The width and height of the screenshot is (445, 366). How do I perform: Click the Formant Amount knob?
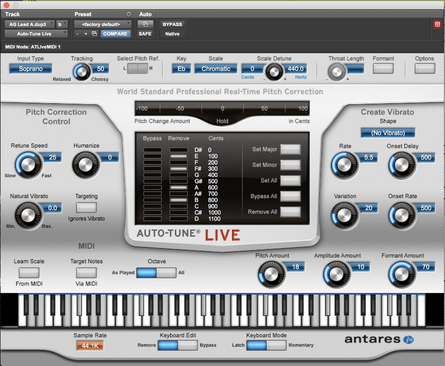pyautogui.click(x=402, y=274)
